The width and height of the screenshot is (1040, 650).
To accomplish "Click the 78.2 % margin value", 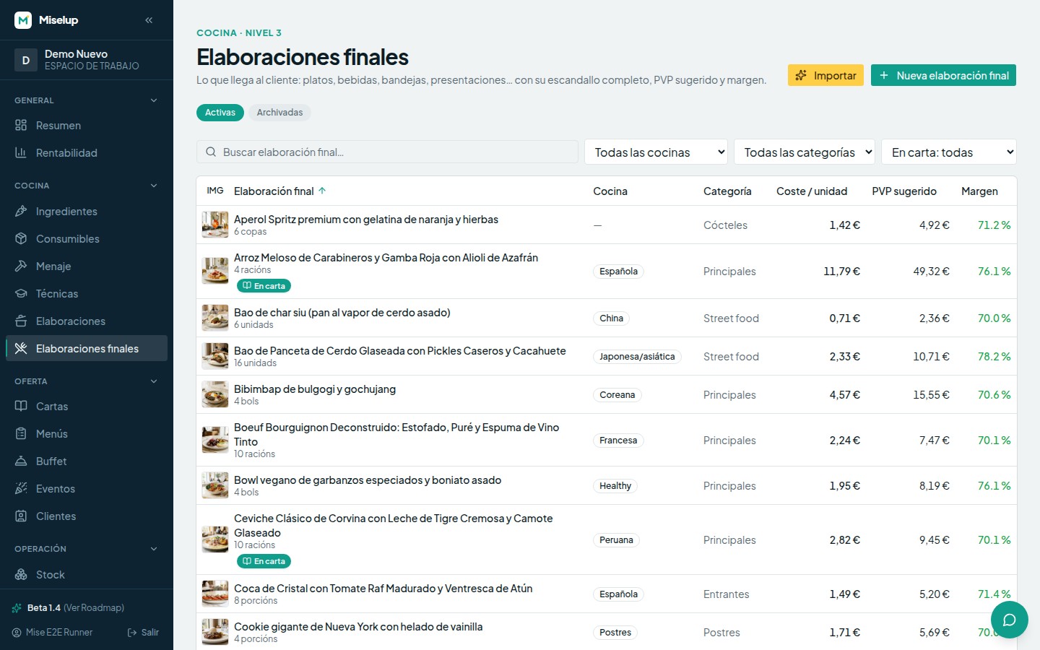I will 994,356.
